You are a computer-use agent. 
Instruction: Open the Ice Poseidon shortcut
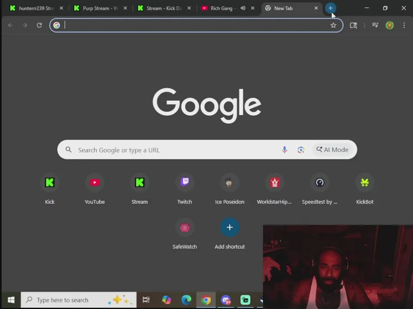[x=230, y=189]
